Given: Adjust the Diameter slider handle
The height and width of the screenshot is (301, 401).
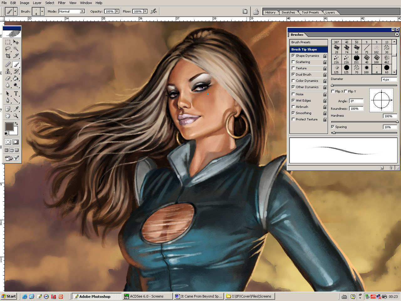Looking at the screenshot, I should pyautogui.click(x=332, y=85).
